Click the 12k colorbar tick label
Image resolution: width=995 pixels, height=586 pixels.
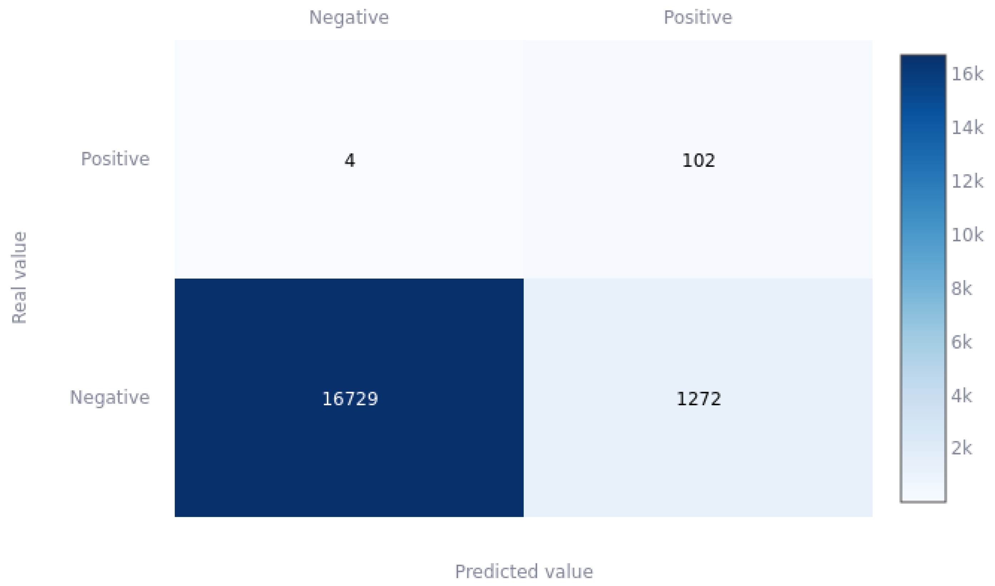click(967, 181)
